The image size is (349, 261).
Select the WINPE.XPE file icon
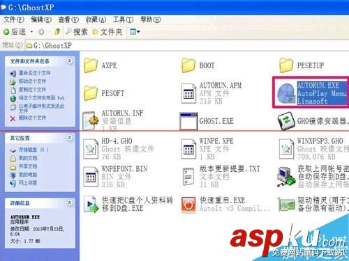tap(188, 149)
